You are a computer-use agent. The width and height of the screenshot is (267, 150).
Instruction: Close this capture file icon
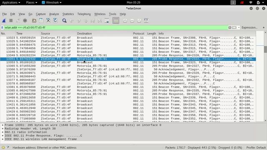[48, 20]
